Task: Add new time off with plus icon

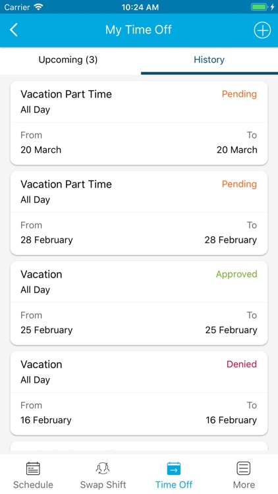Action: (262, 30)
